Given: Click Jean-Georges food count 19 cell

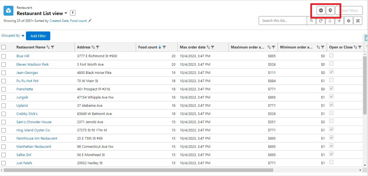Looking at the screenshot, I should click(x=173, y=73).
